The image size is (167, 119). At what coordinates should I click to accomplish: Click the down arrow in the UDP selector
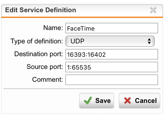pos(149,43)
